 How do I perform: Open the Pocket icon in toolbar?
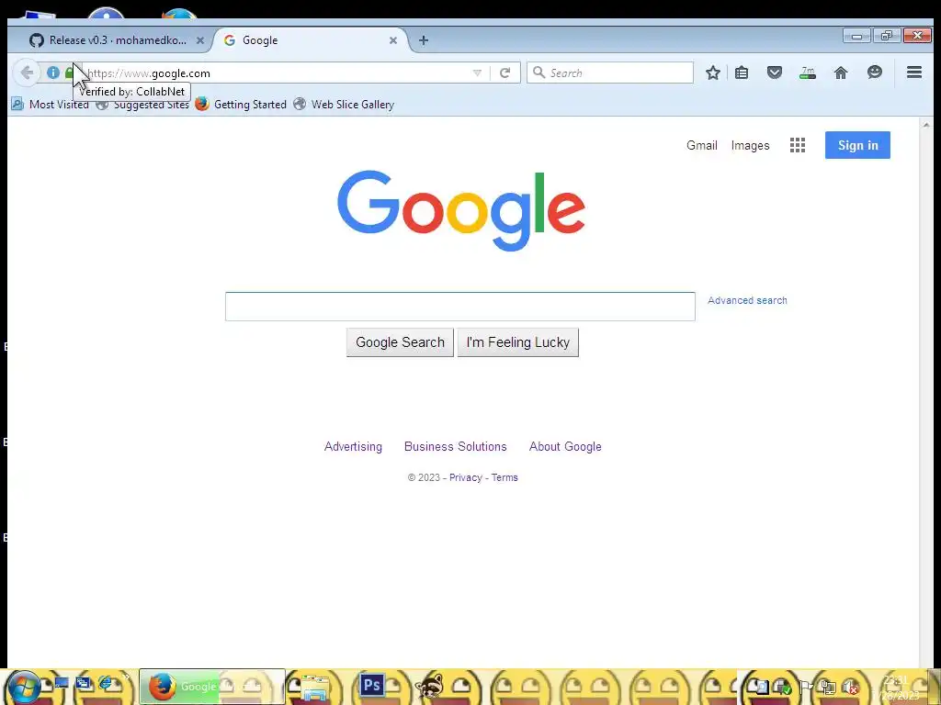[x=775, y=73]
